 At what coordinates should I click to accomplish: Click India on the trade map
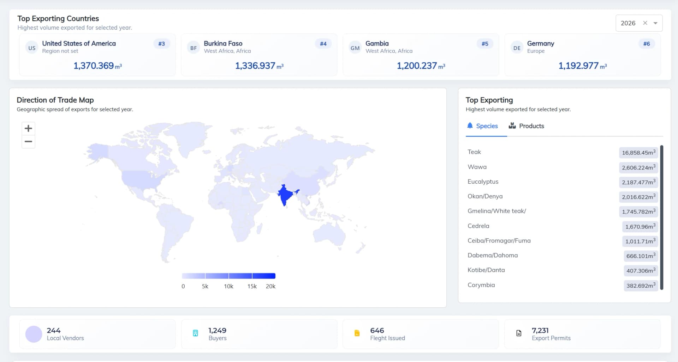286,195
